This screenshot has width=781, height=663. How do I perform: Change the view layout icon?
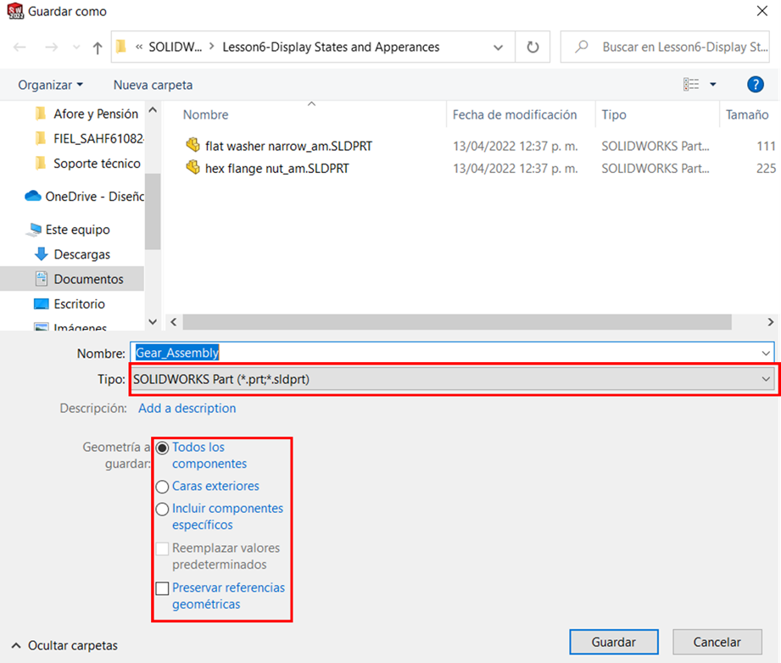coord(691,84)
